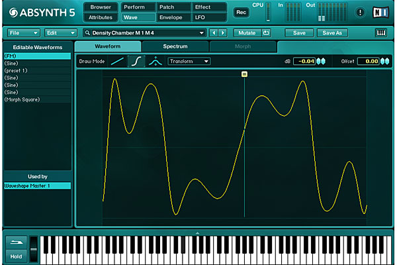Select the (FM) waveform

[38, 56]
